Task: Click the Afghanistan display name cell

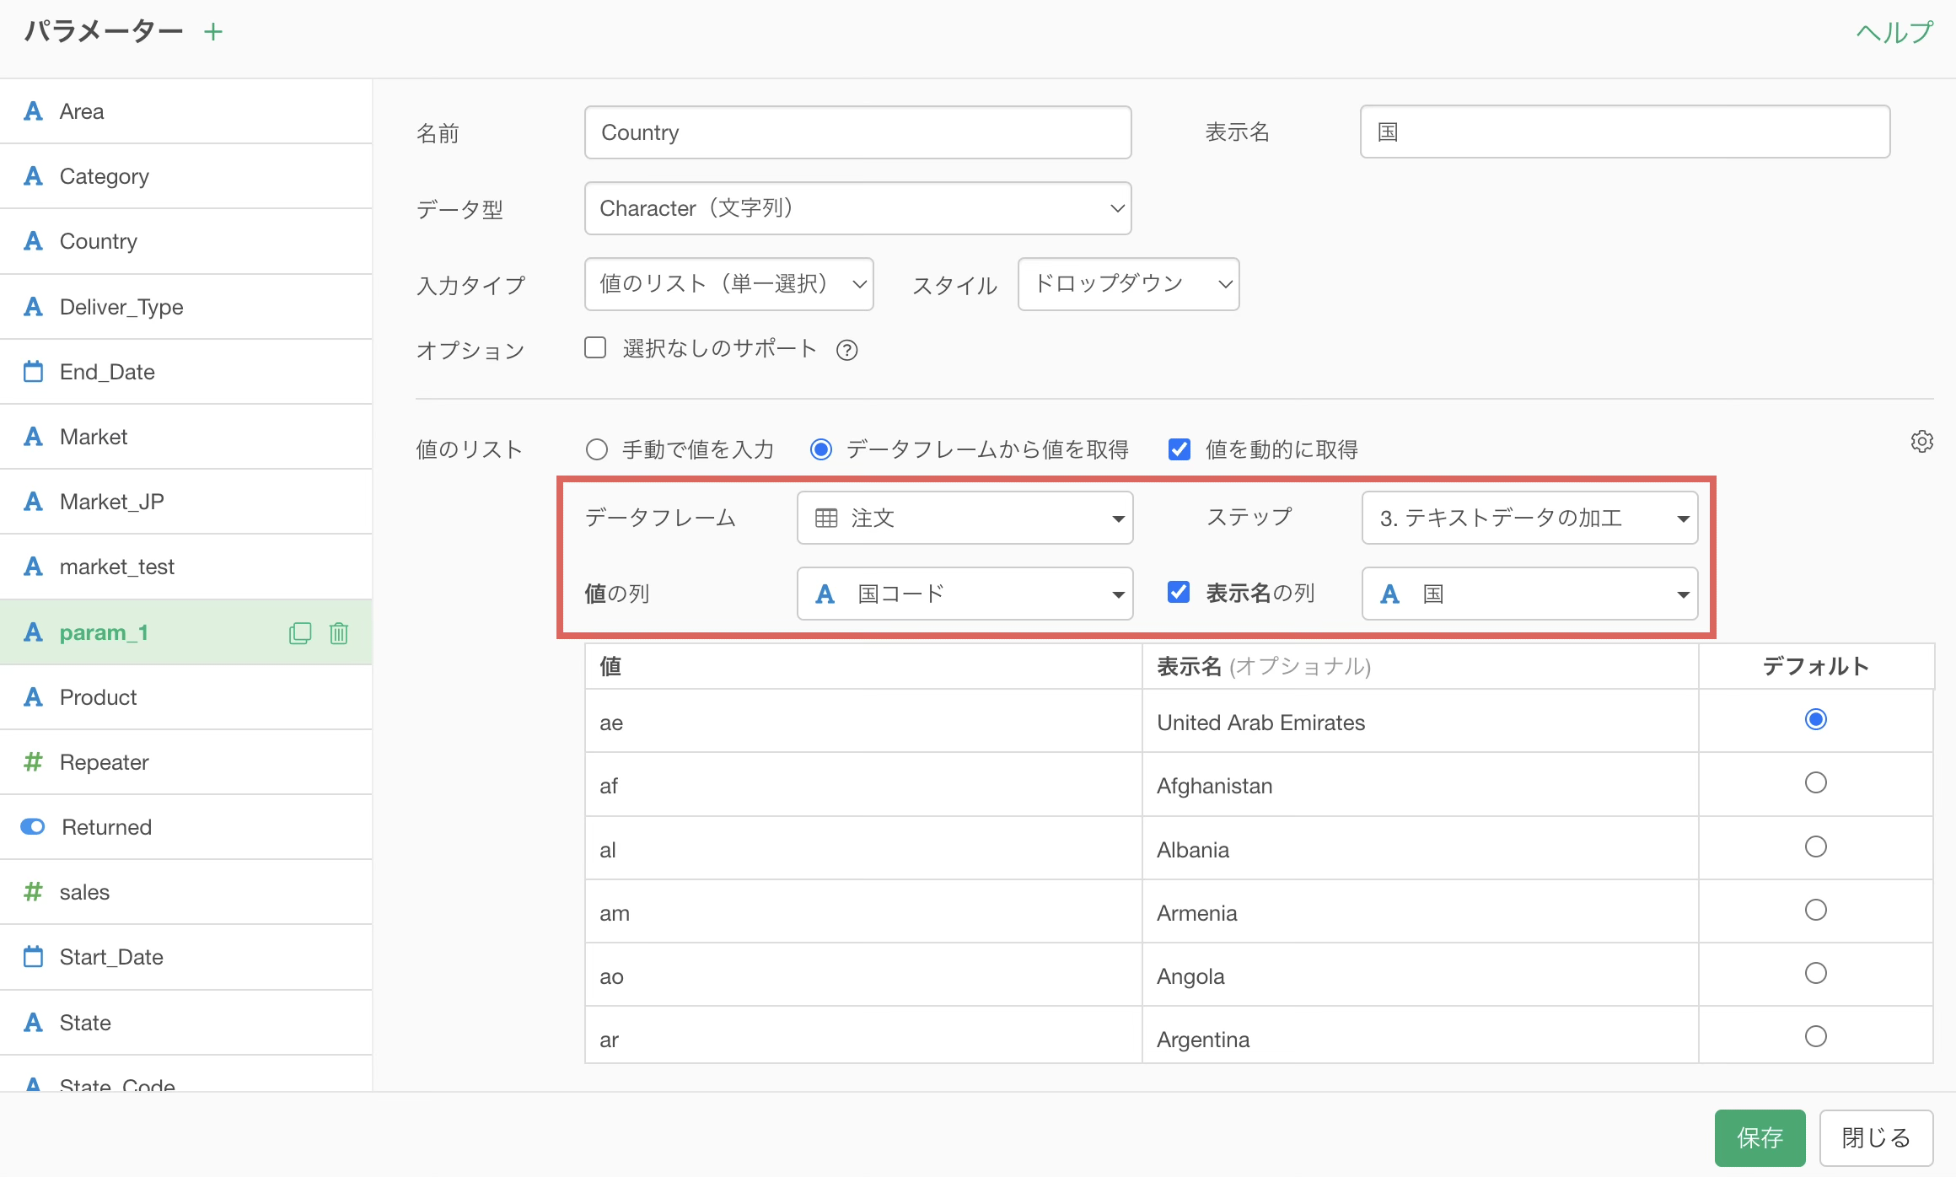Action: click(x=1421, y=785)
